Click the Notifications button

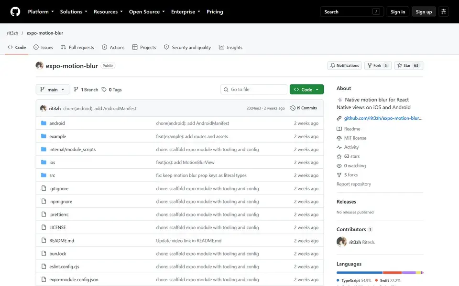(x=345, y=65)
